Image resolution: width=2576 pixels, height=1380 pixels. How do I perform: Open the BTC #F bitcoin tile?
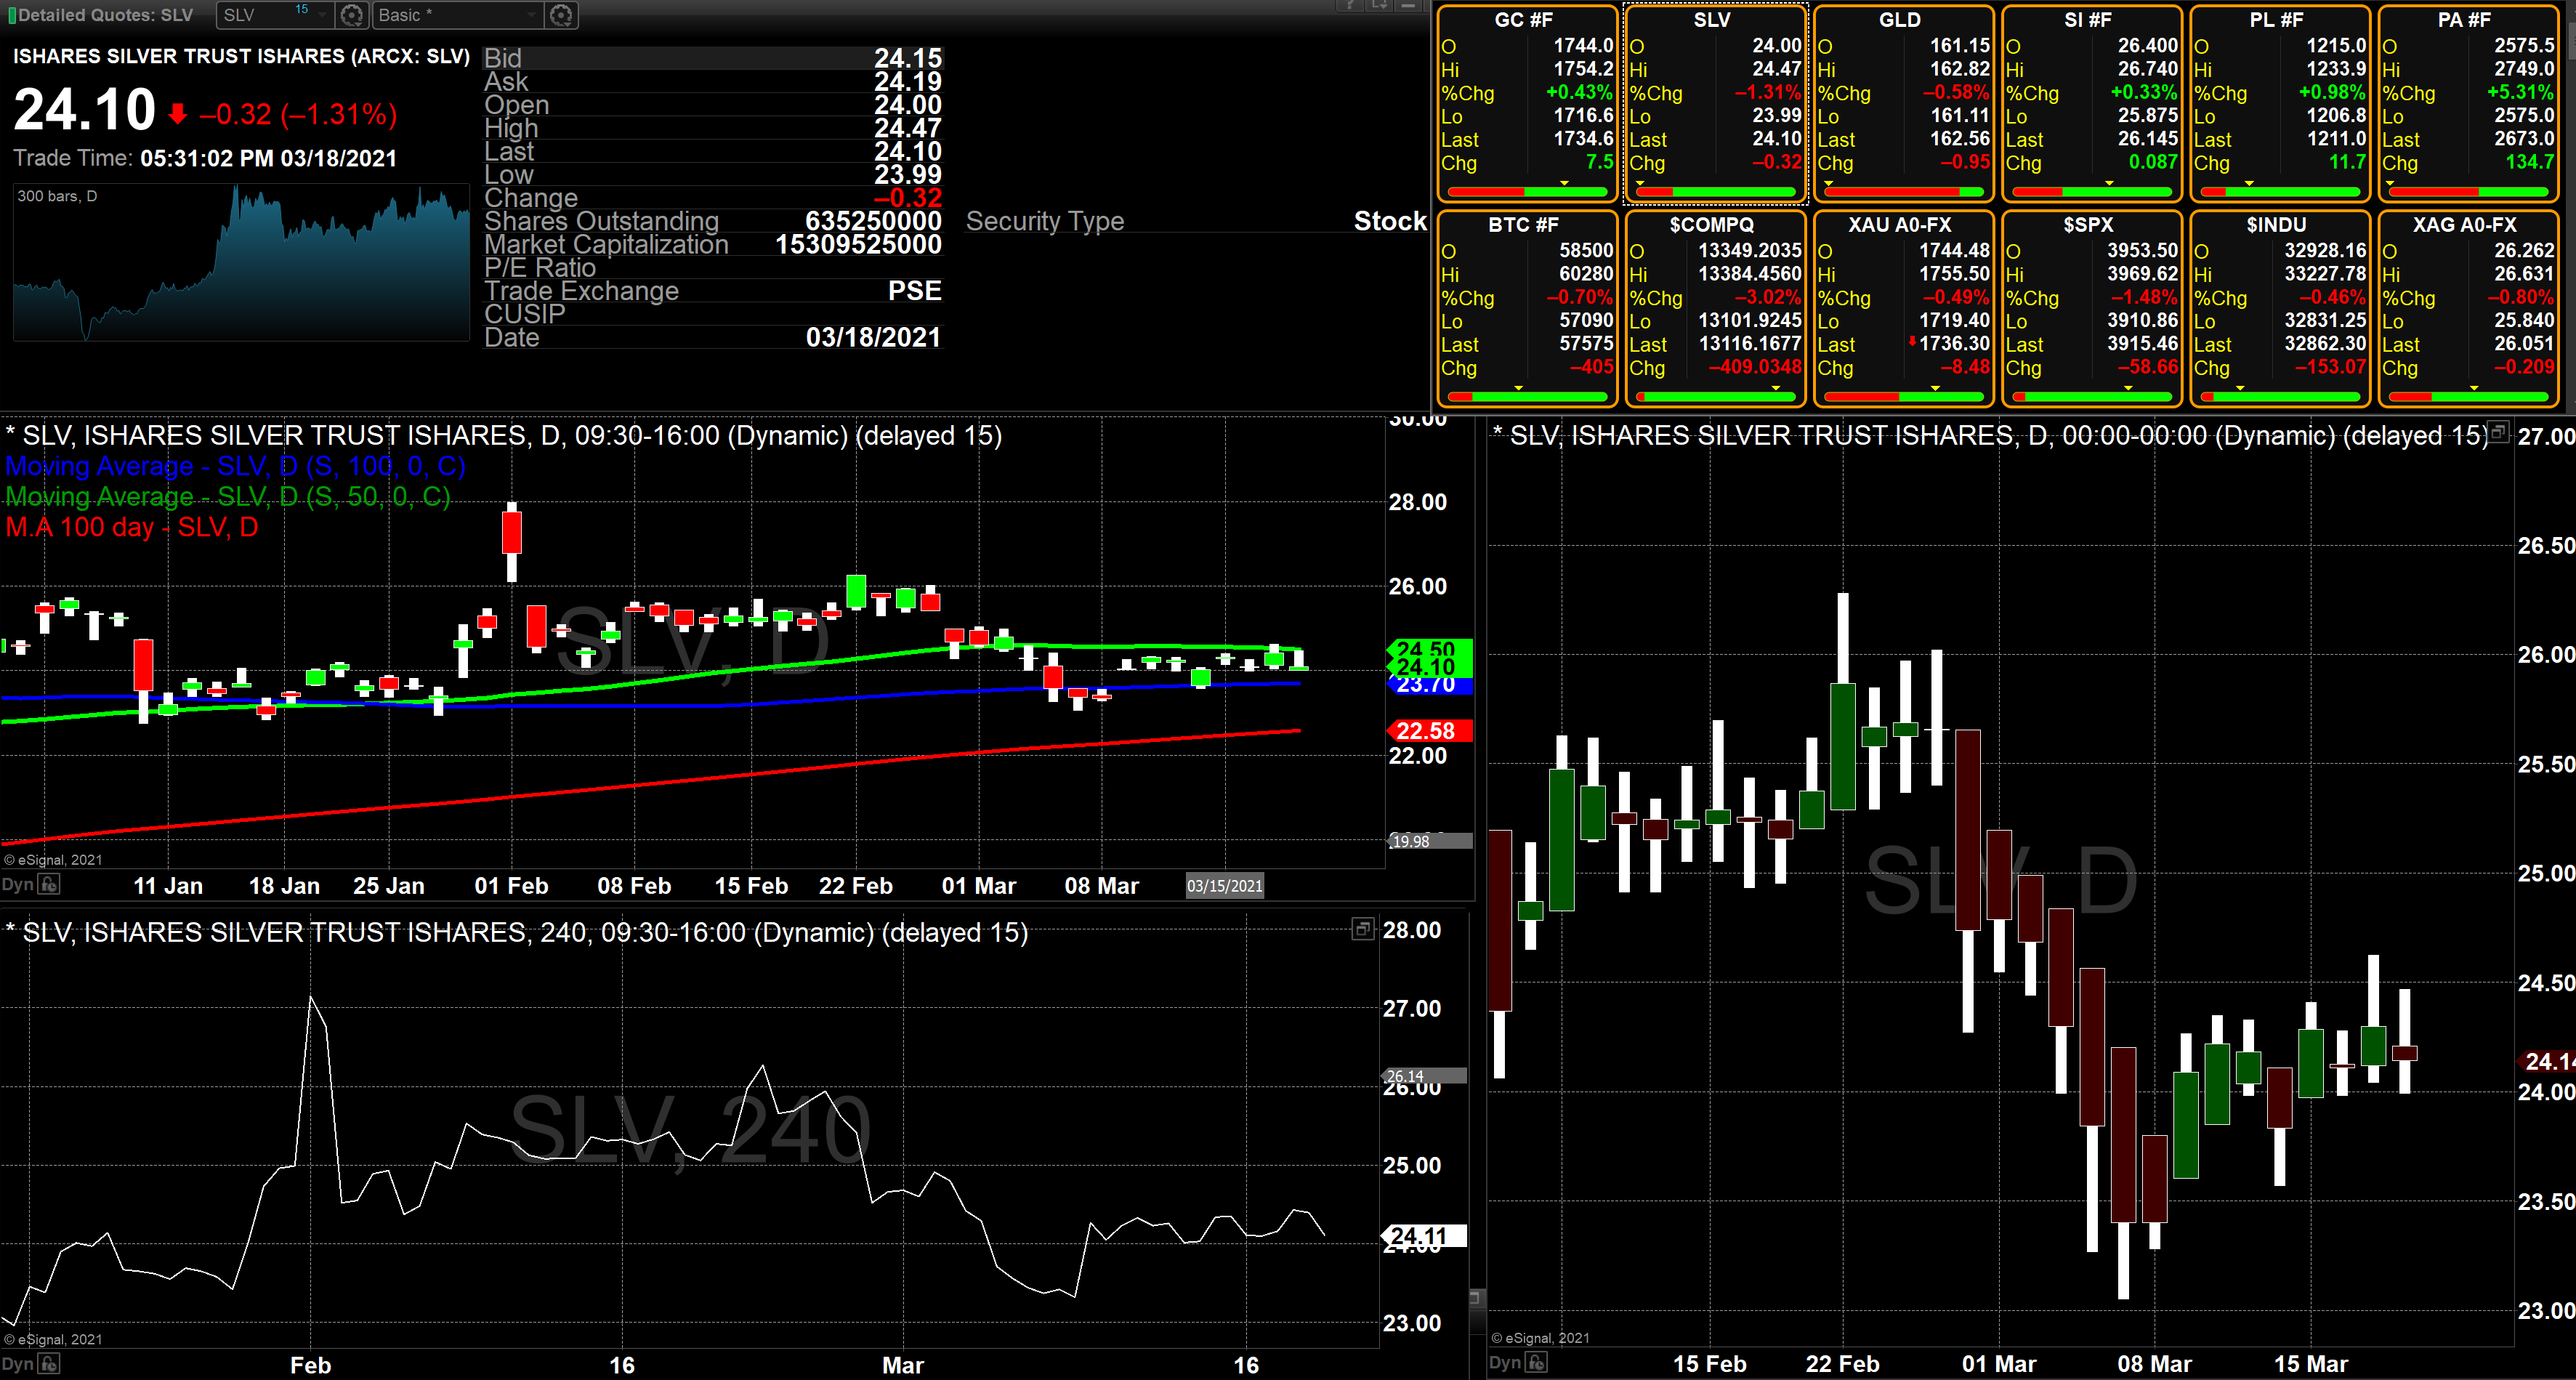point(1526,308)
